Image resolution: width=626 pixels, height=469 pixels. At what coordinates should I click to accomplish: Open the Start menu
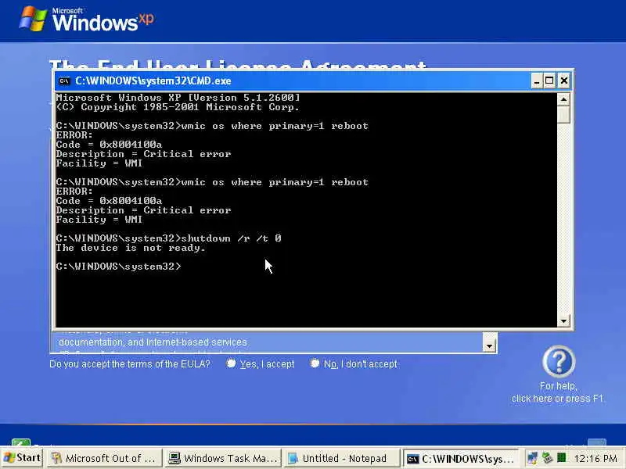(22, 458)
